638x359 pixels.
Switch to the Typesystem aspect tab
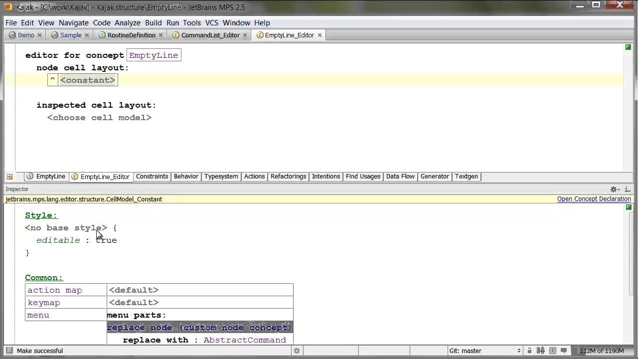click(221, 177)
